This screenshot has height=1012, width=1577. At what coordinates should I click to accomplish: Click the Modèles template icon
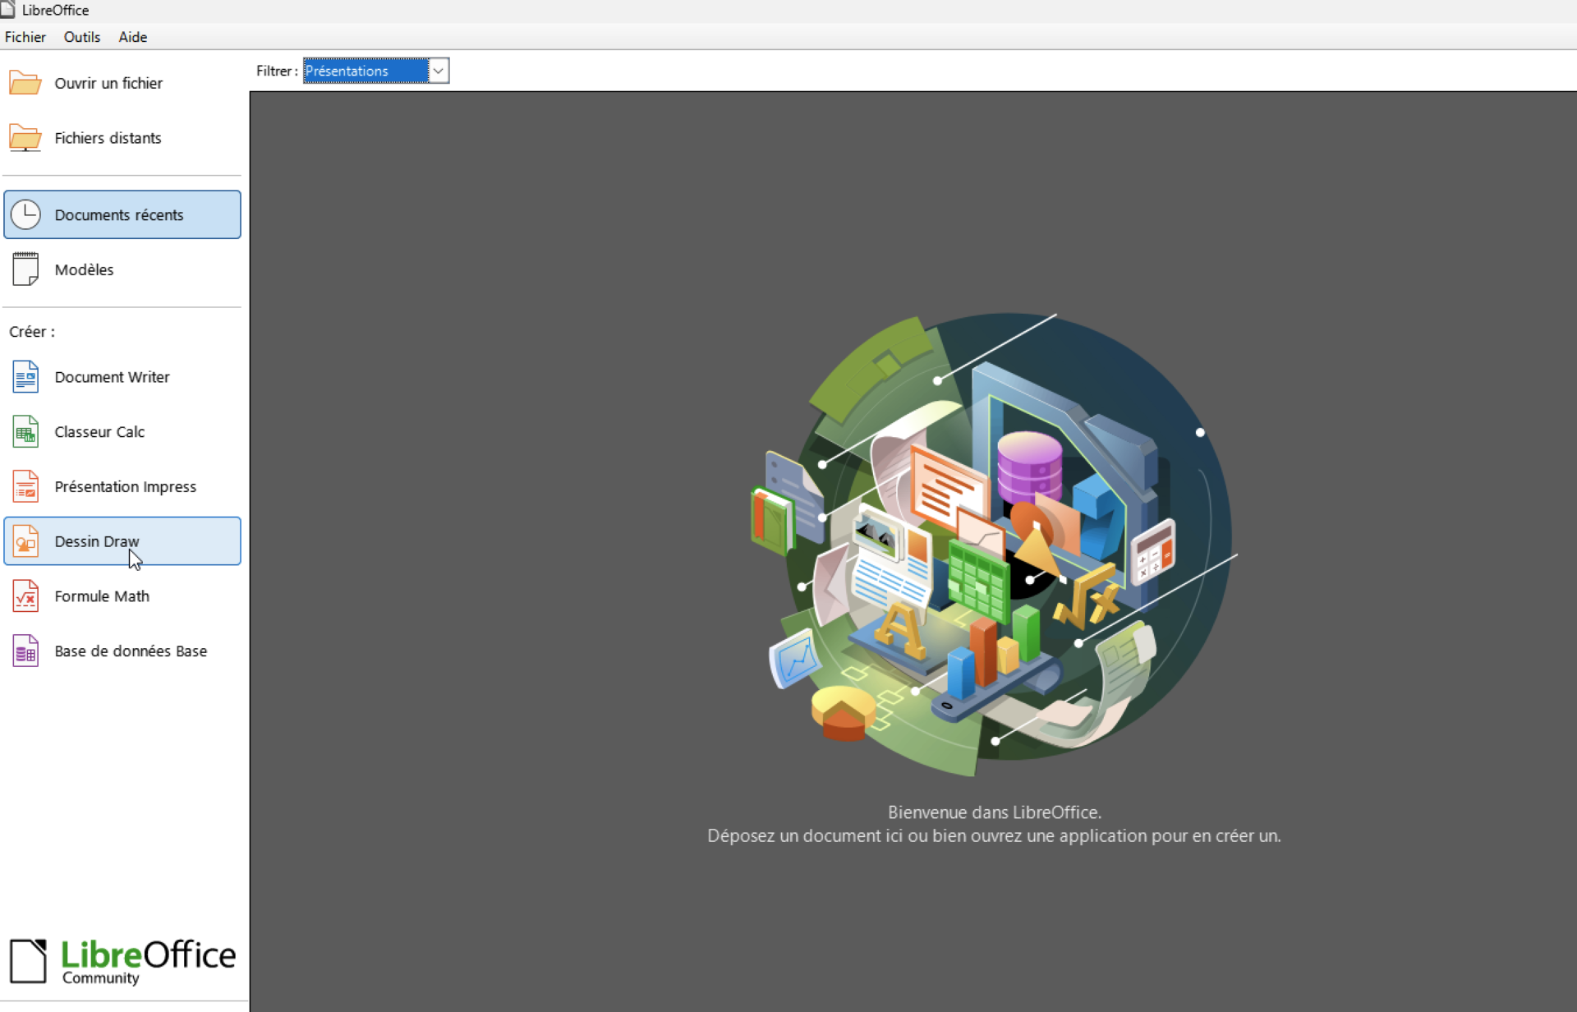pyautogui.click(x=25, y=269)
